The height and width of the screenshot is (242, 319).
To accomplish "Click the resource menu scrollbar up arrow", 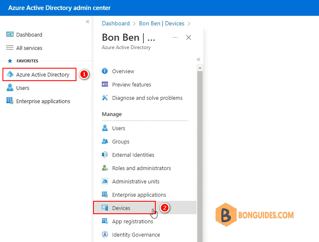I will 200,68.
